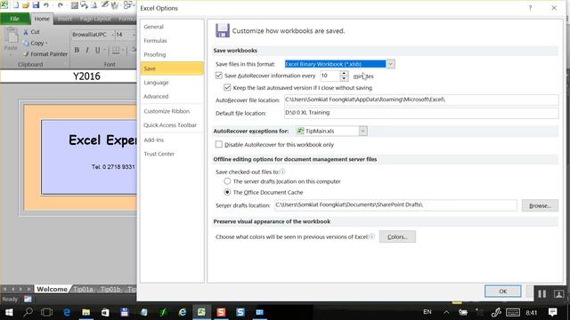Viewport: 570px width, 320px height.
Task: Click the Cut scissors icon in ribbon
Action: coord(26,32)
